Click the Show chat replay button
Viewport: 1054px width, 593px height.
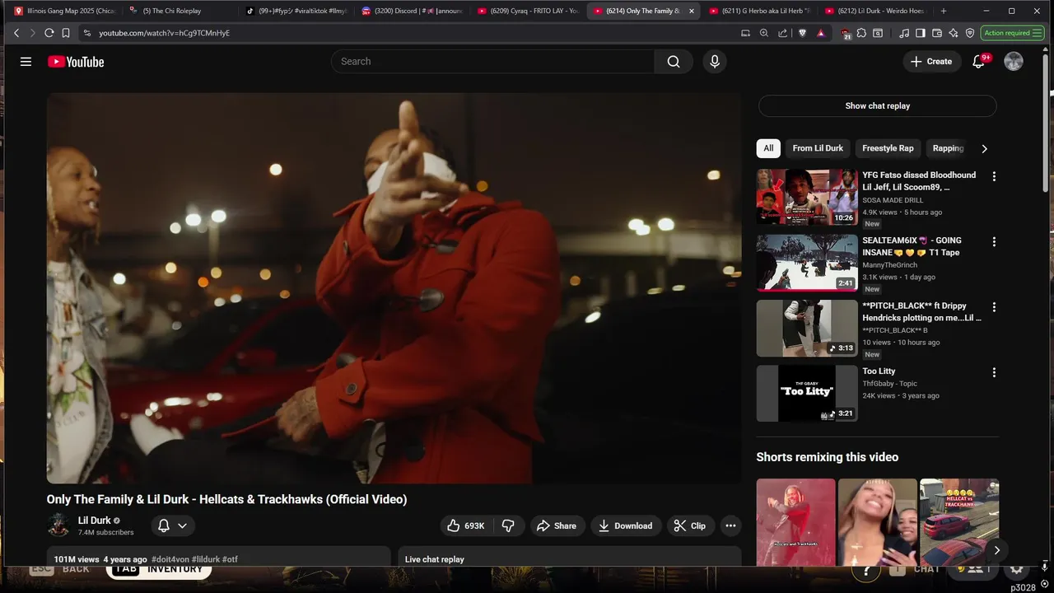(878, 105)
